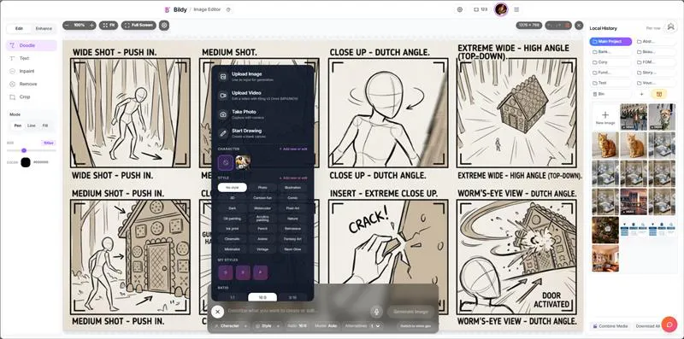684x339 pixels.
Task: Click the hamburger menu icon in header
Action: click(x=516, y=9)
